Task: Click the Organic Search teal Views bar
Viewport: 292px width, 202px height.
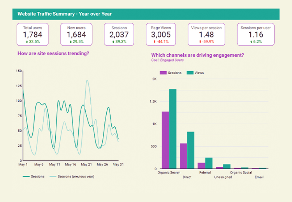Action: [172, 129]
